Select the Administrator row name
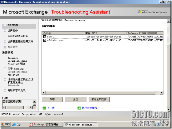This screenshot has width=172, height=129. [x=55, y=41]
